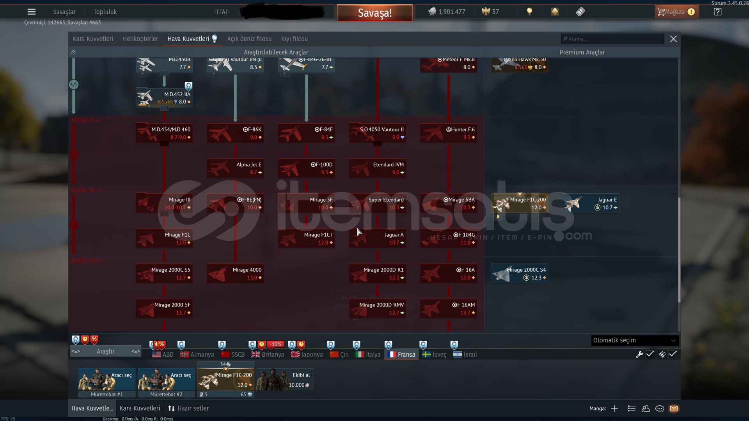Image resolution: width=749 pixels, height=421 pixels.
Task: Select the Alpha Jet E aircraft
Action: 235,168
